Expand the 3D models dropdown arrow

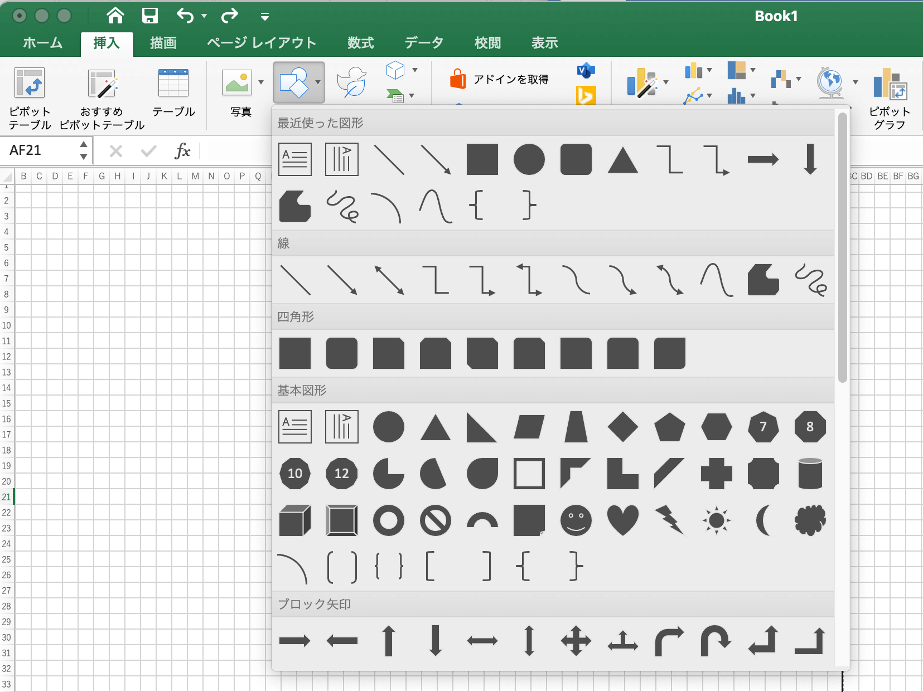click(415, 70)
